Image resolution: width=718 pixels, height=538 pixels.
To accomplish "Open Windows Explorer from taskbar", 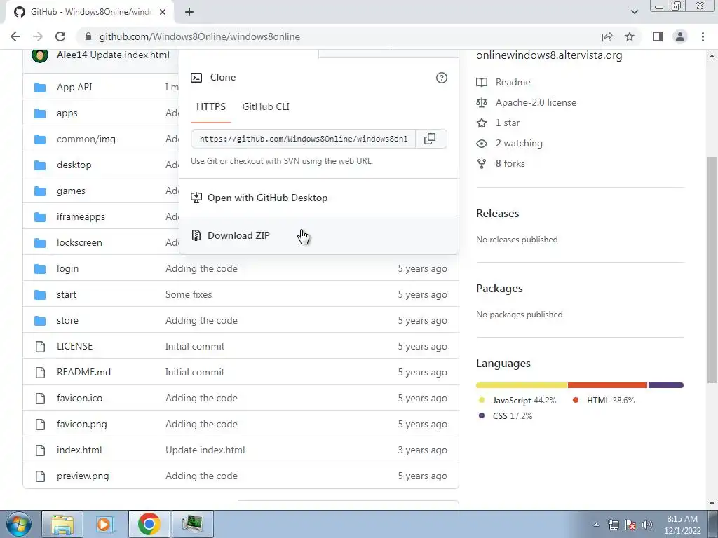I will (62, 525).
